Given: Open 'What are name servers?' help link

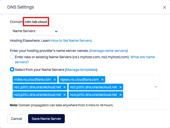Looking at the screenshot, I should tap(142, 57).
